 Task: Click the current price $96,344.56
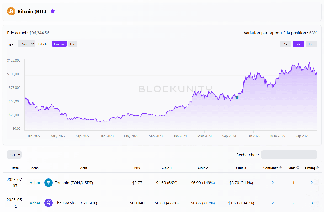pyautogui.click(x=39, y=33)
